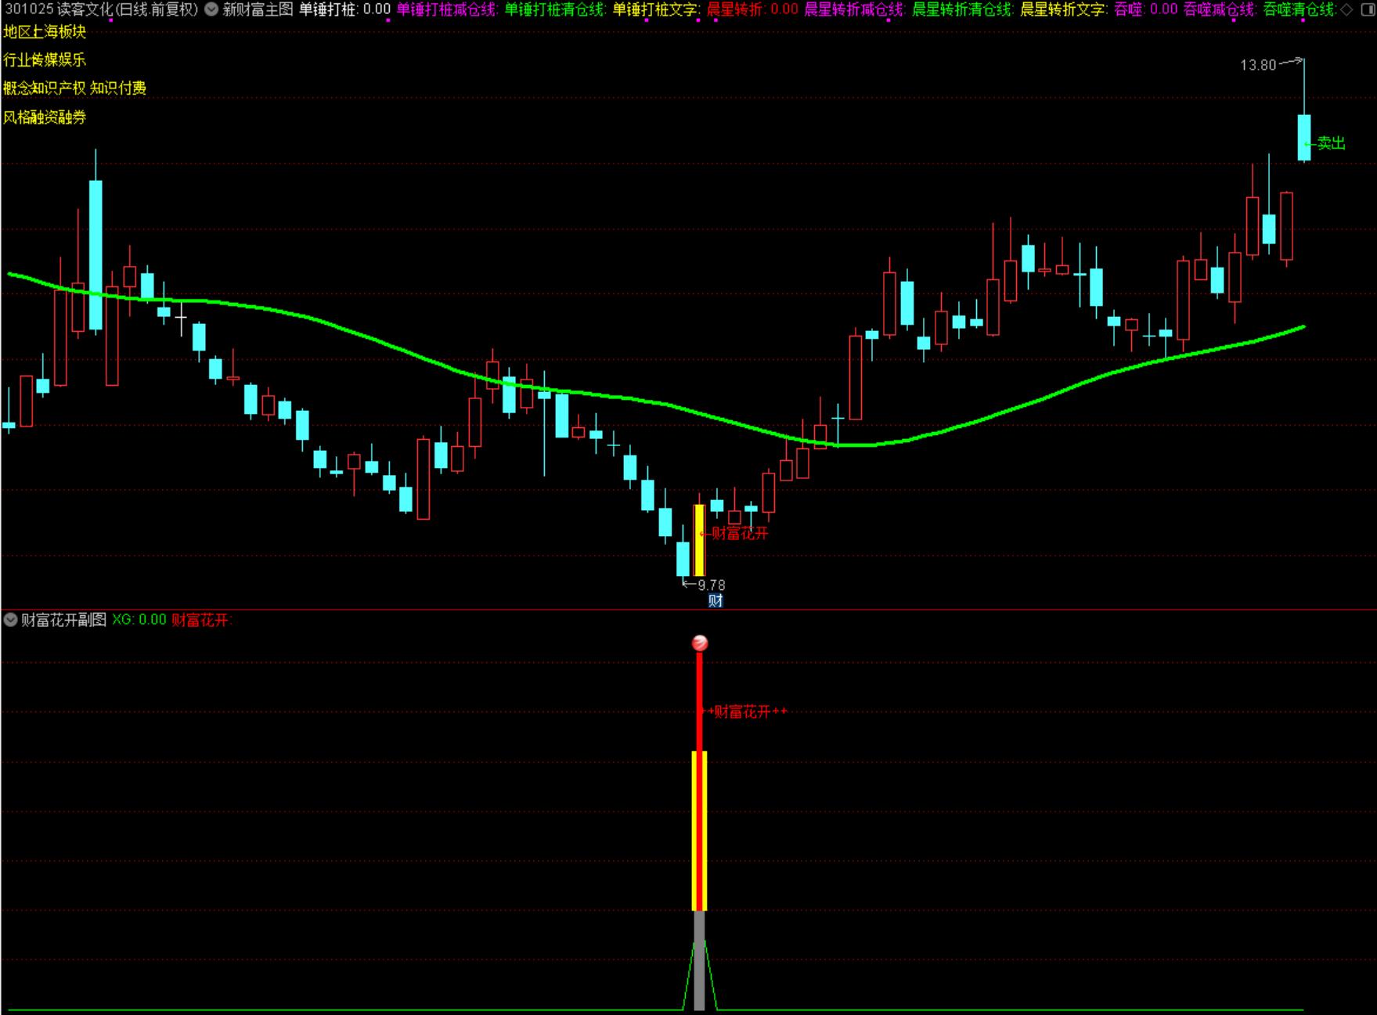Click the 单锤打桩文字 label
The height and width of the screenshot is (1015, 1377).
[x=654, y=9]
